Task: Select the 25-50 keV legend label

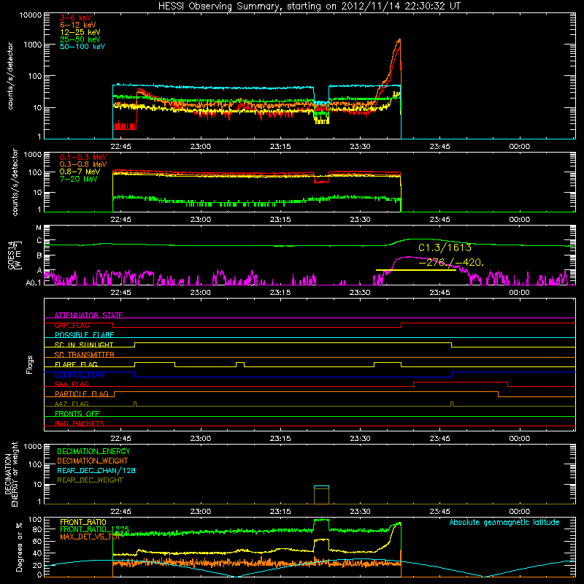Action: (x=80, y=39)
